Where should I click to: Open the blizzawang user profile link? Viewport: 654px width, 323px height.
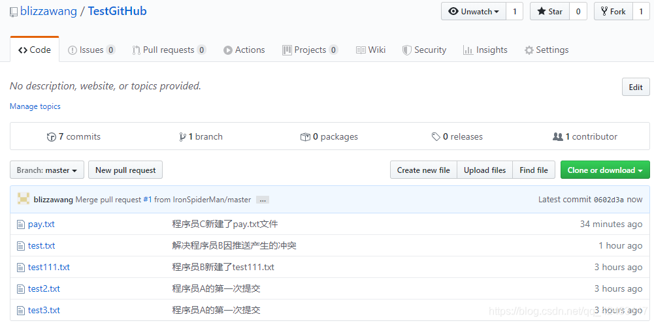48,11
